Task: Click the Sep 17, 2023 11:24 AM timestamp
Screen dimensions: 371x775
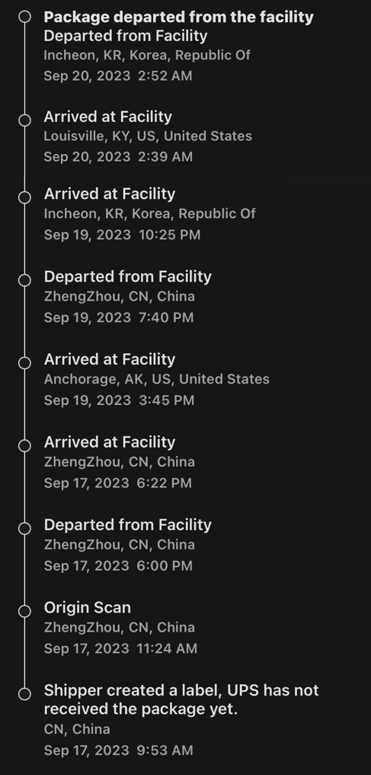Action: [x=120, y=648]
